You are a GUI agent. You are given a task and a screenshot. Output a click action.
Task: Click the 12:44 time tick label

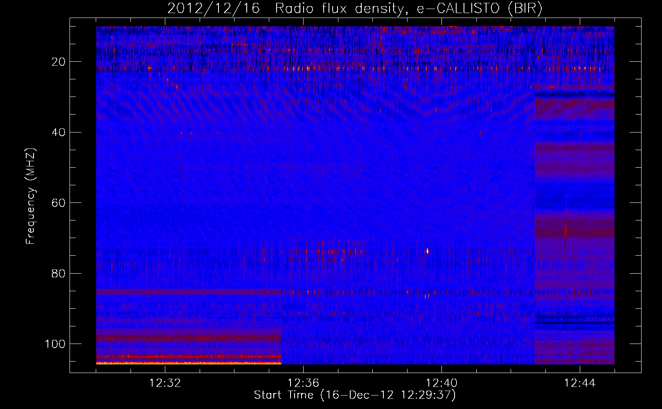pos(580,383)
